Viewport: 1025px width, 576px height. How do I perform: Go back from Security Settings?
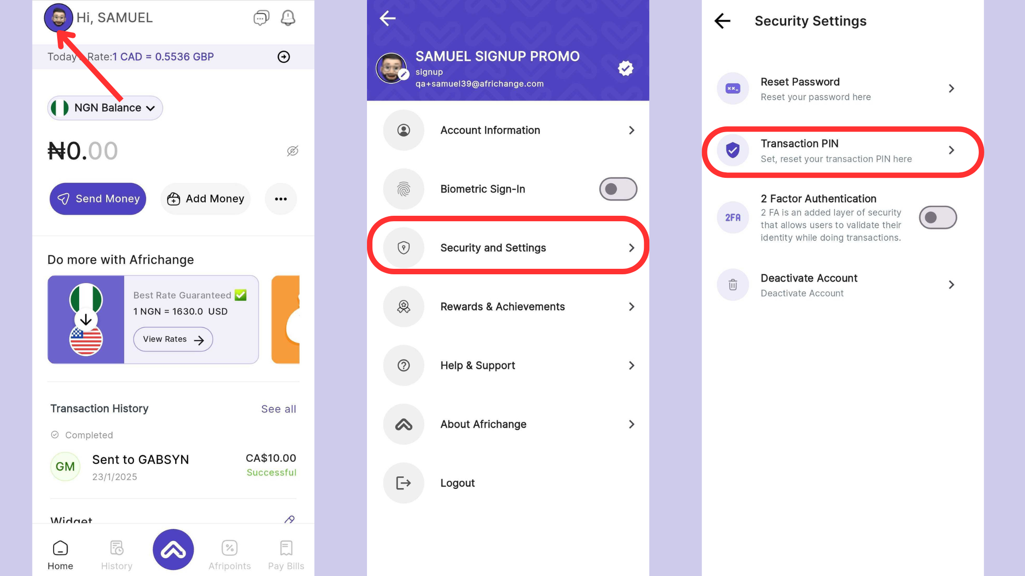point(723,21)
